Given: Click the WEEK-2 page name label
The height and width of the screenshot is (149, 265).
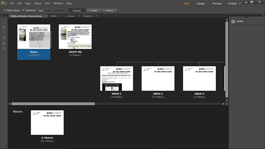Looking at the screenshot, I should [158, 93].
